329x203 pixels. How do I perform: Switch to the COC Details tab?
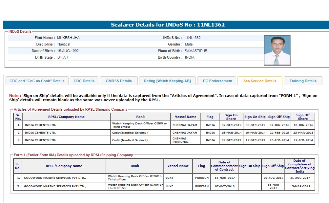pos(84,81)
